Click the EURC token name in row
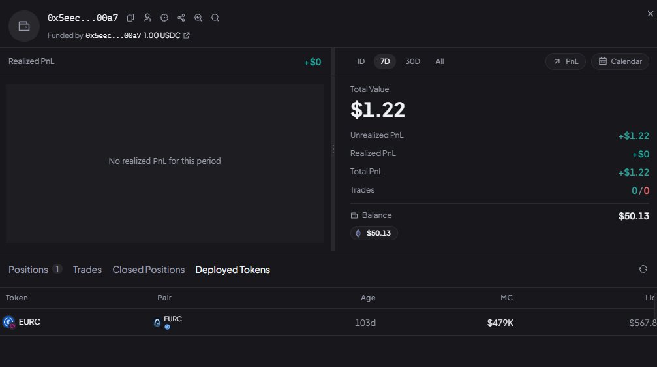This screenshot has width=657, height=367. pos(29,322)
